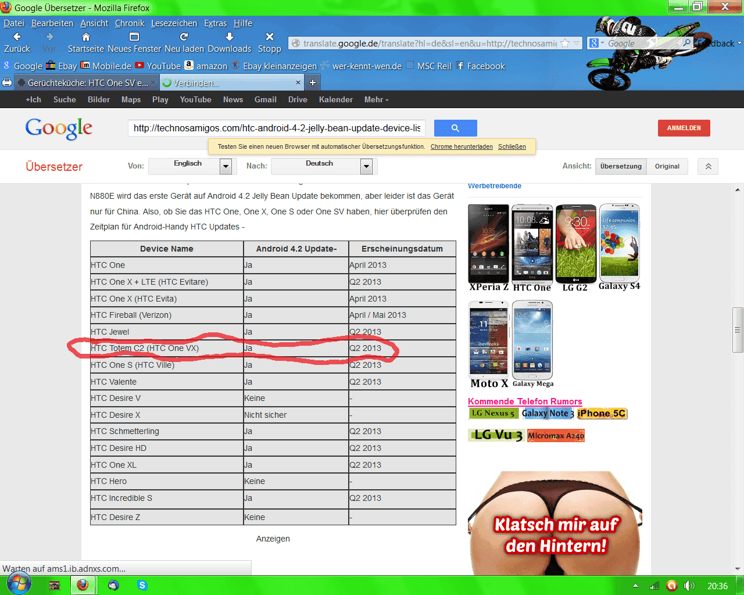This screenshot has width=744, height=595.
Task: Open the Mobile.de bookmark
Action: (106, 66)
